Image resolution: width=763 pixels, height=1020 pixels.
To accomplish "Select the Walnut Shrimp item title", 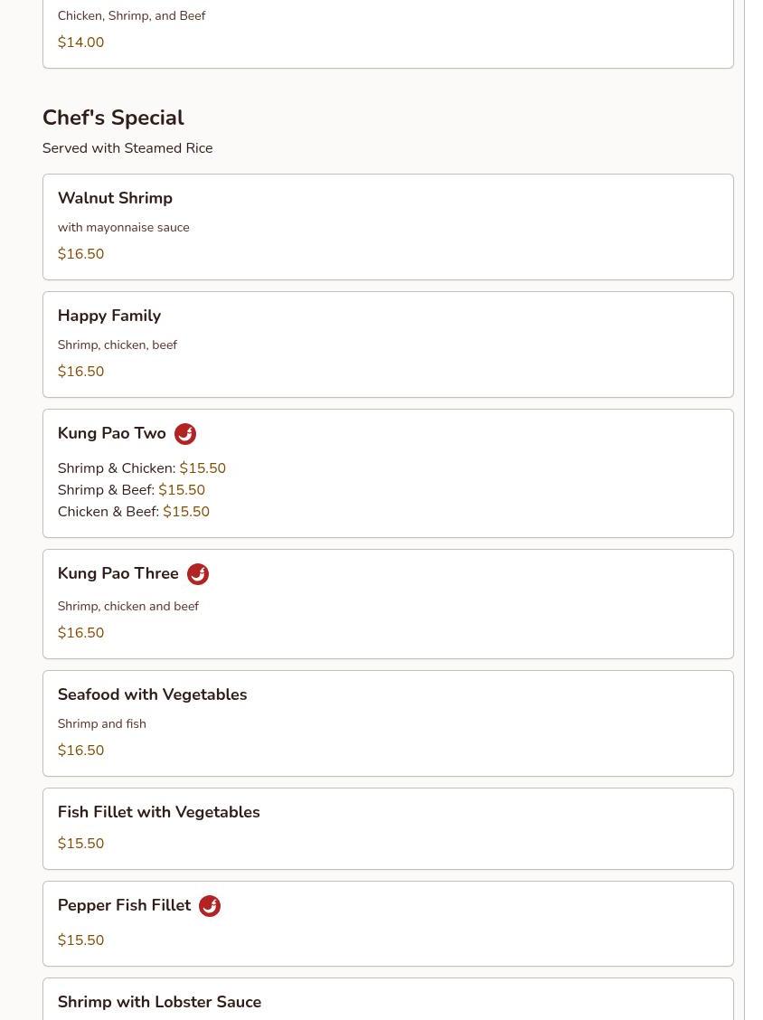I will pyautogui.click(x=115, y=198).
